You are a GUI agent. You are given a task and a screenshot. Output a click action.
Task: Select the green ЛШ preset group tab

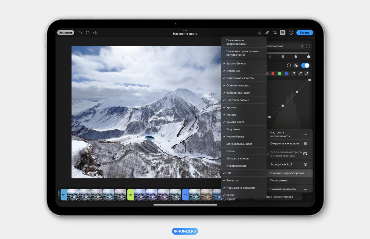coord(130,194)
